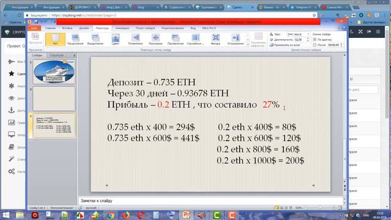Adjust the 'После' time stepper arrows

(342, 45)
